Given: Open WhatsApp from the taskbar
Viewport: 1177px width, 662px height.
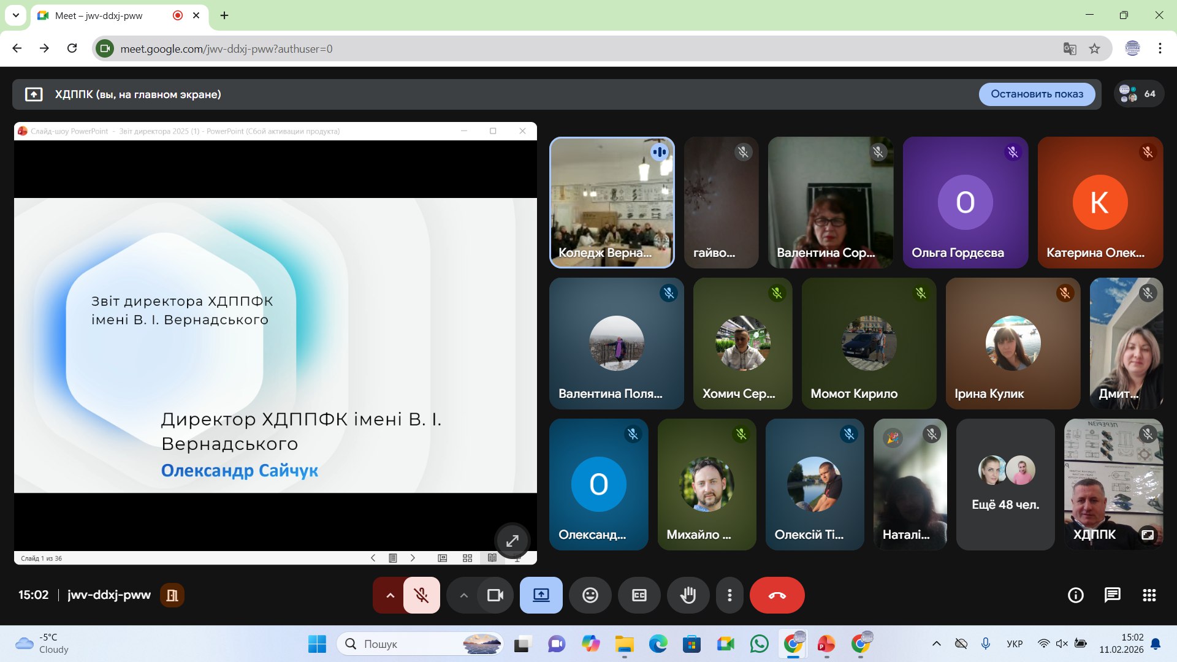Looking at the screenshot, I should (x=759, y=644).
